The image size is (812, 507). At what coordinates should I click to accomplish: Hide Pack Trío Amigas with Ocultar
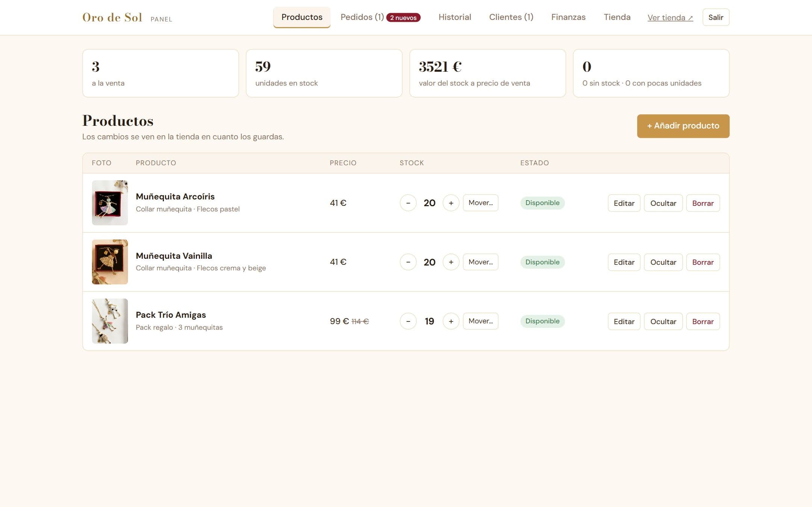pyautogui.click(x=663, y=321)
